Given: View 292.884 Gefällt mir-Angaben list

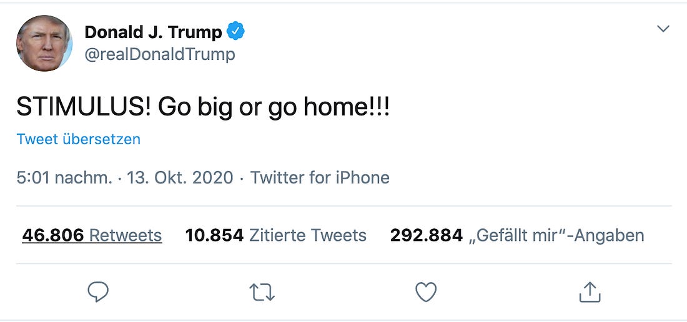Looking at the screenshot, I should pos(517,235).
